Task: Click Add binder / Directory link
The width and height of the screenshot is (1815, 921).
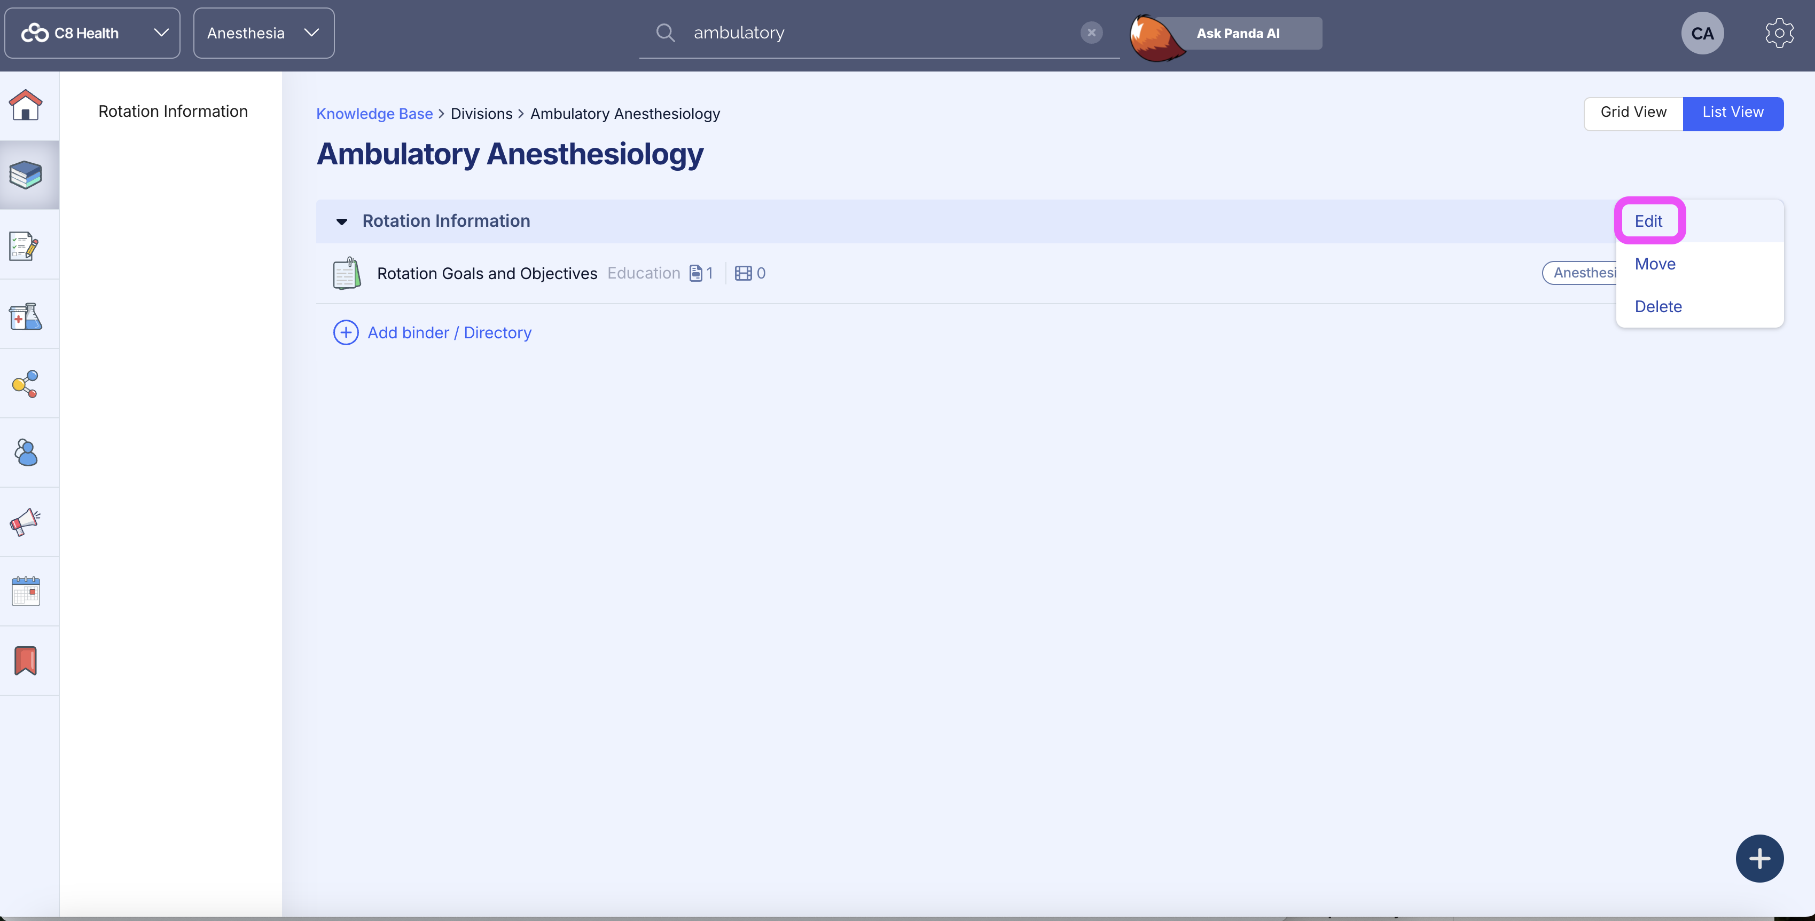Action: coord(449,332)
